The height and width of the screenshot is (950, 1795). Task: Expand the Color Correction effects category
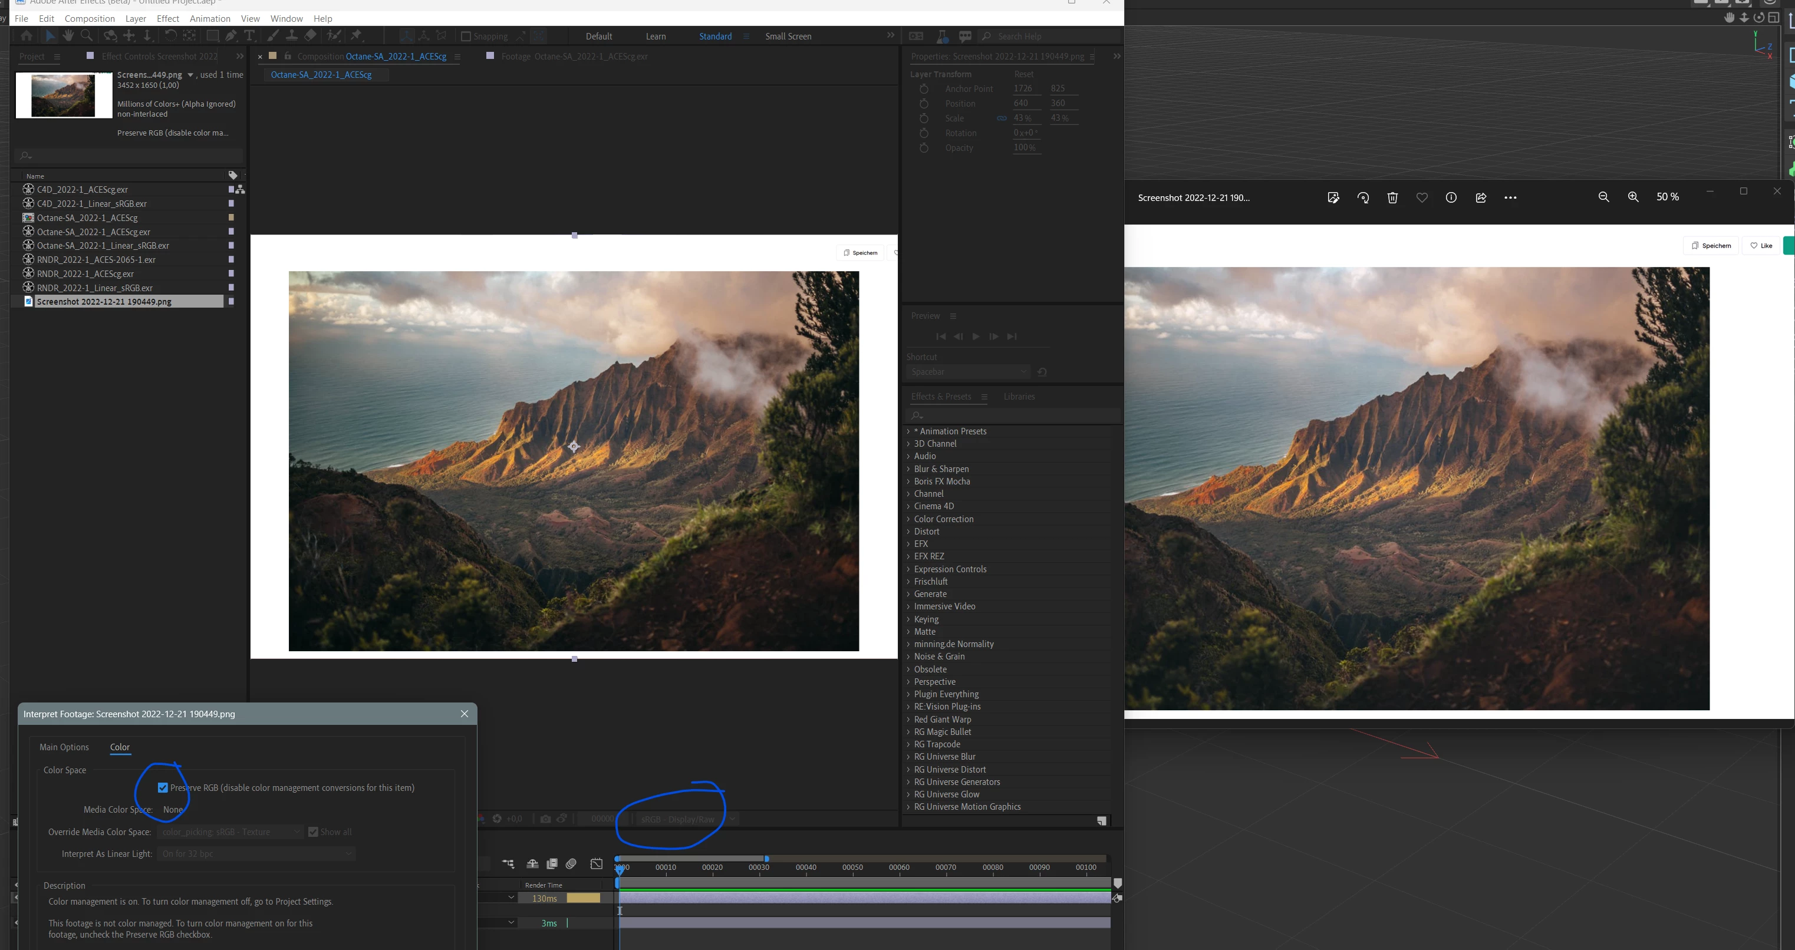(944, 519)
